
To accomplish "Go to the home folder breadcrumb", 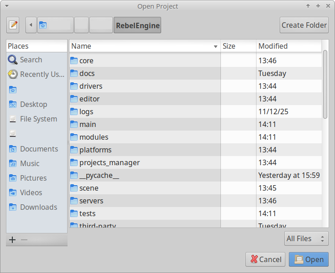I will click(55, 25).
